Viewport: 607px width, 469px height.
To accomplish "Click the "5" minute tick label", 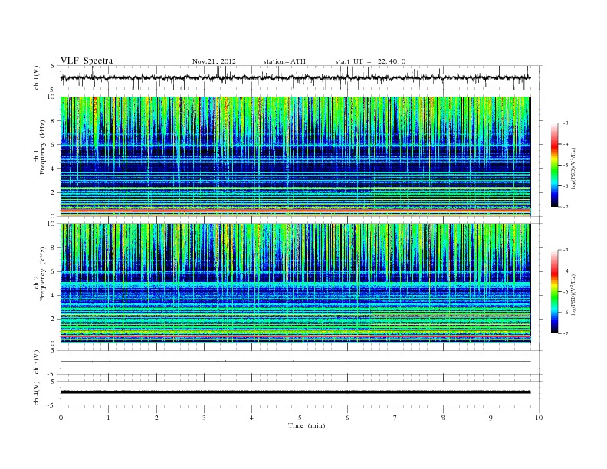I will 300,418.
